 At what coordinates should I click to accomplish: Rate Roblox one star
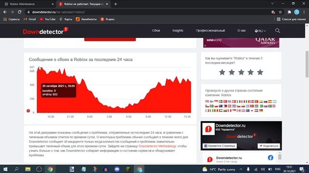(222, 72)
